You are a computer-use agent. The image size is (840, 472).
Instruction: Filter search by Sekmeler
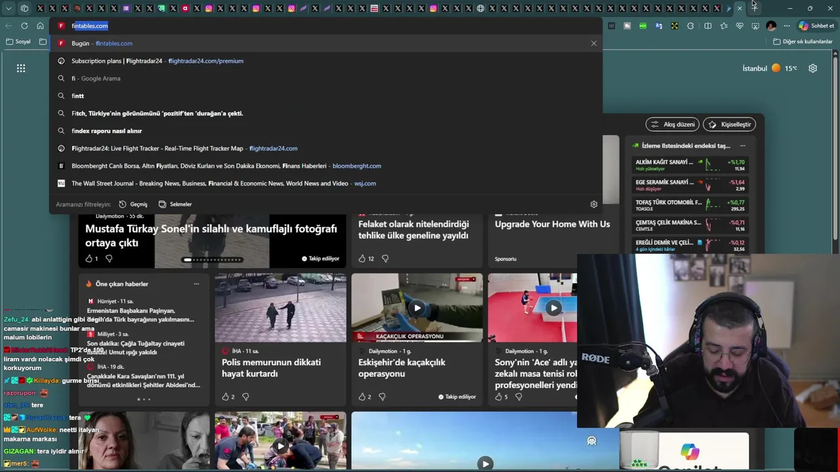coord(175,204)
